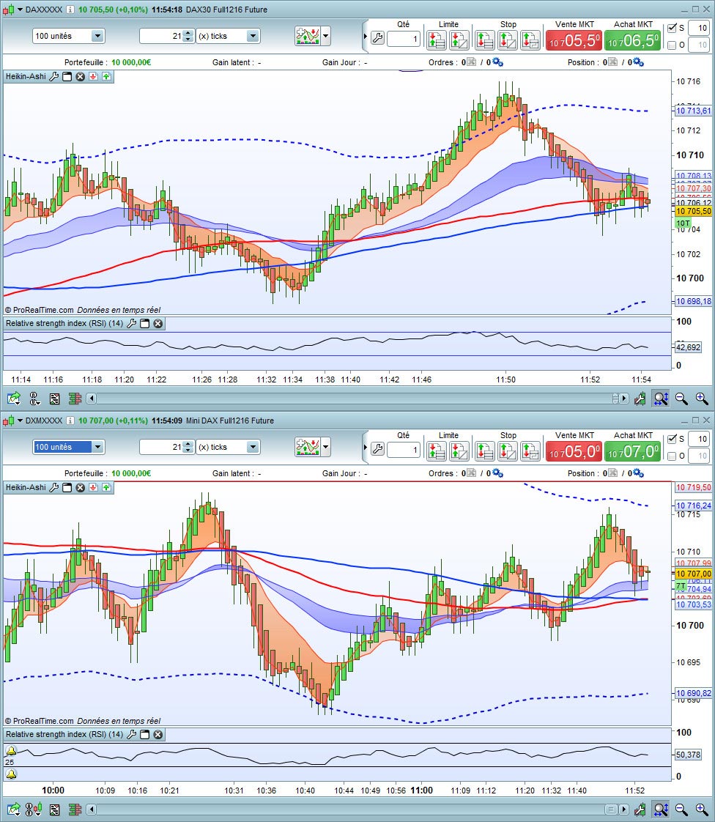Viewport: 715px width, 822px height.
Task: Collapse trading bar arrow in DAX30 window
Action: pos(366,37)
